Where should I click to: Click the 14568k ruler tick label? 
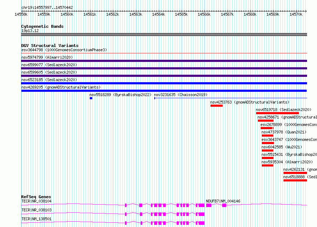[x=250, y=14]
